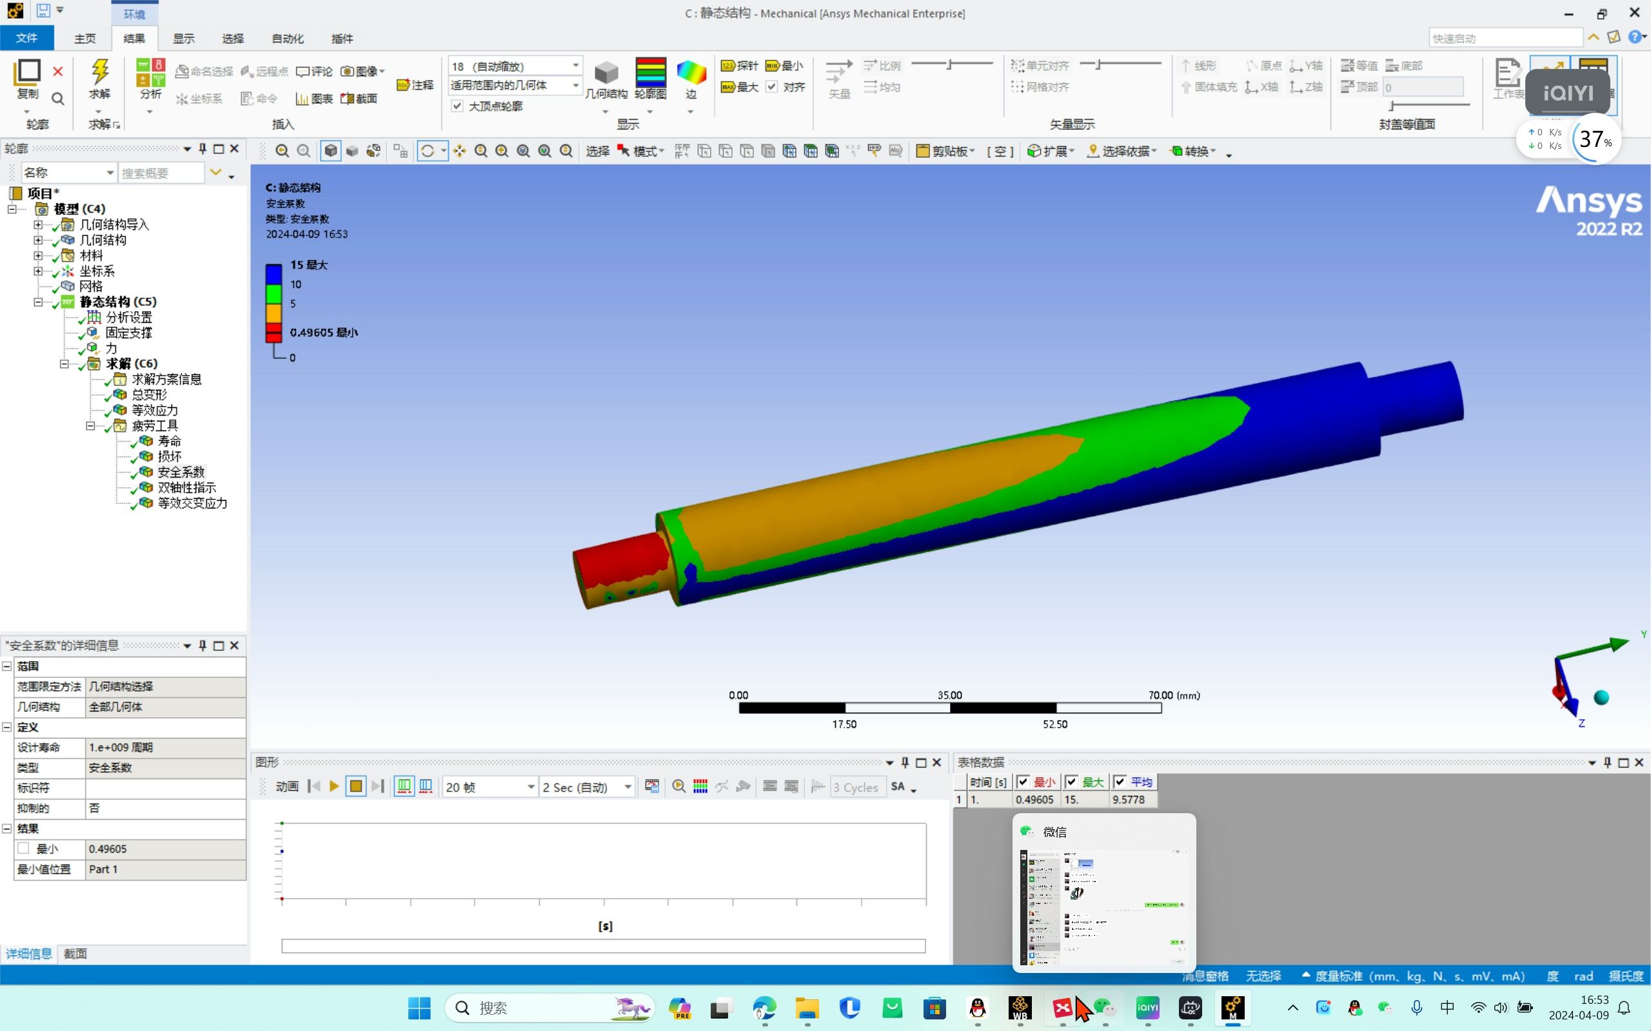Click the Solve (求解) lightning icon
Screen dimensions: 1651x1031
click(99, 71)
